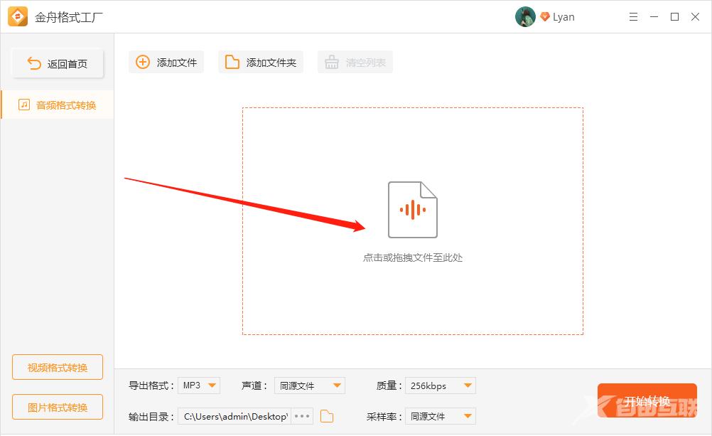Click the 清空列表 clear list button
Image resolution: width=712 pixels, height=436 pixels.
point(355,63)
